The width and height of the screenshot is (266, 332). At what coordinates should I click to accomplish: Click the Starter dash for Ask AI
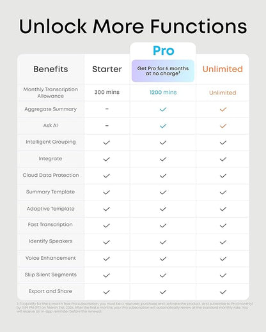pos(107,126)
